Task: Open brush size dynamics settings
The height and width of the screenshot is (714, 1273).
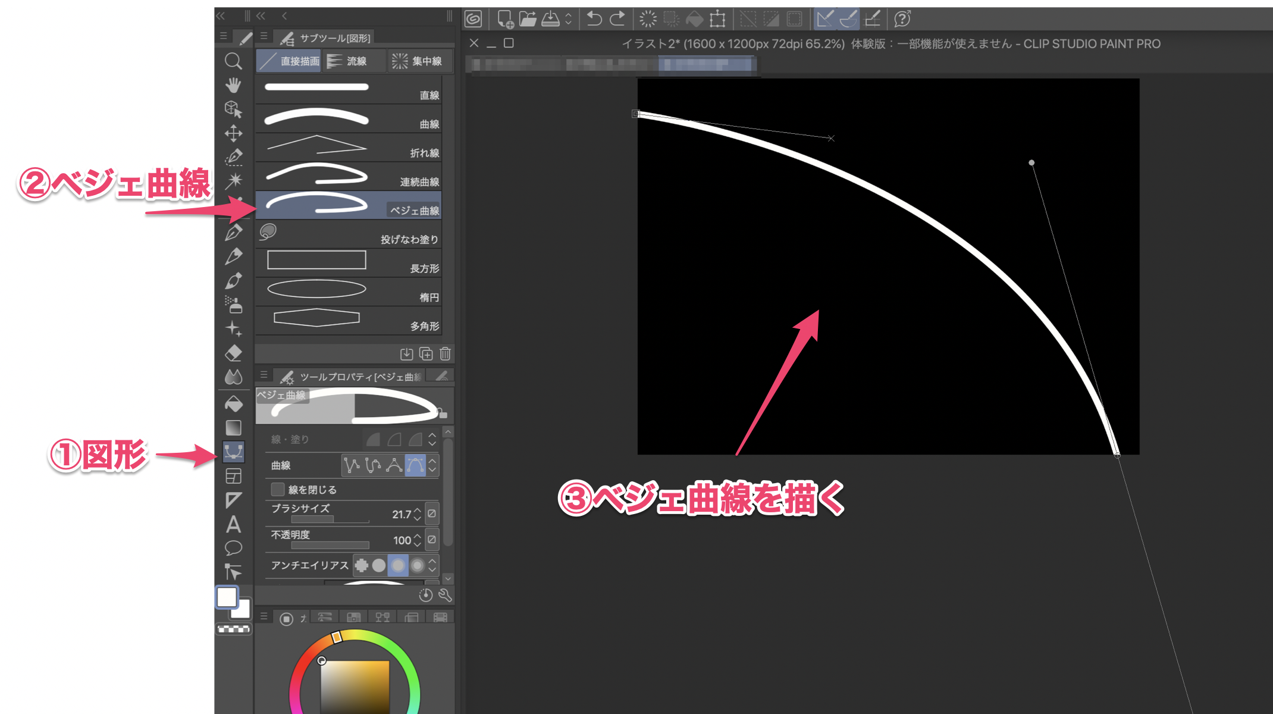Action: click(x=432, y=513)
